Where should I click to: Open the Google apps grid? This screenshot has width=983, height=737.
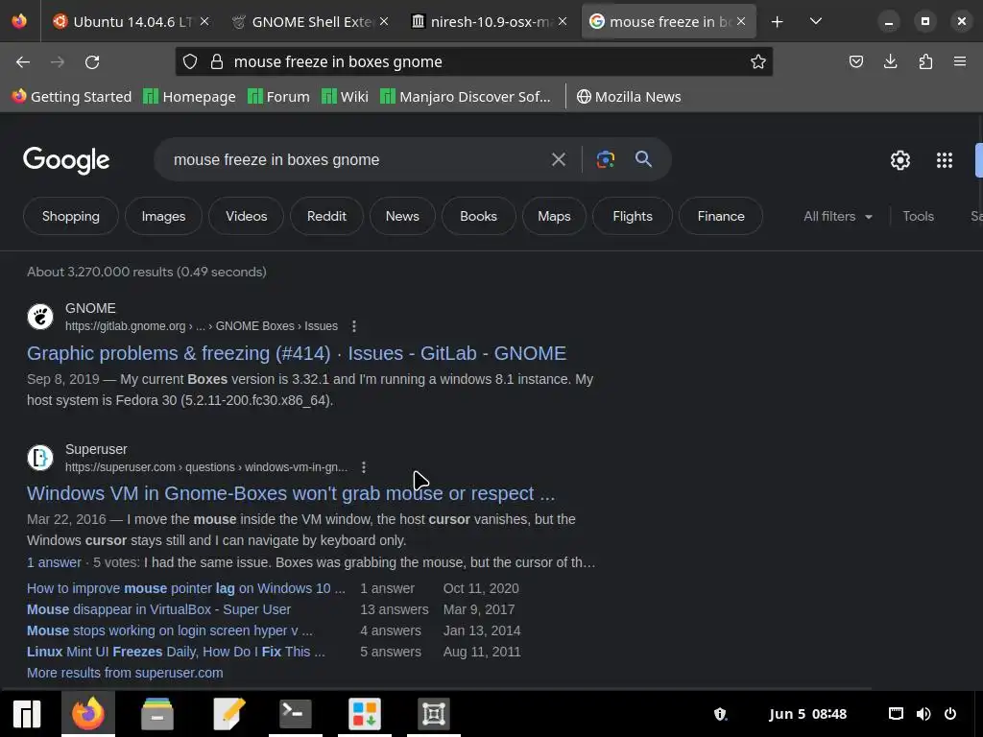tap(945, 160)
